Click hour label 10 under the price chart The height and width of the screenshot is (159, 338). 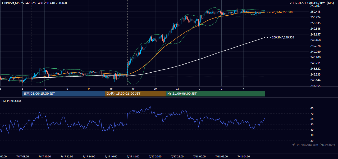point(45,89)
